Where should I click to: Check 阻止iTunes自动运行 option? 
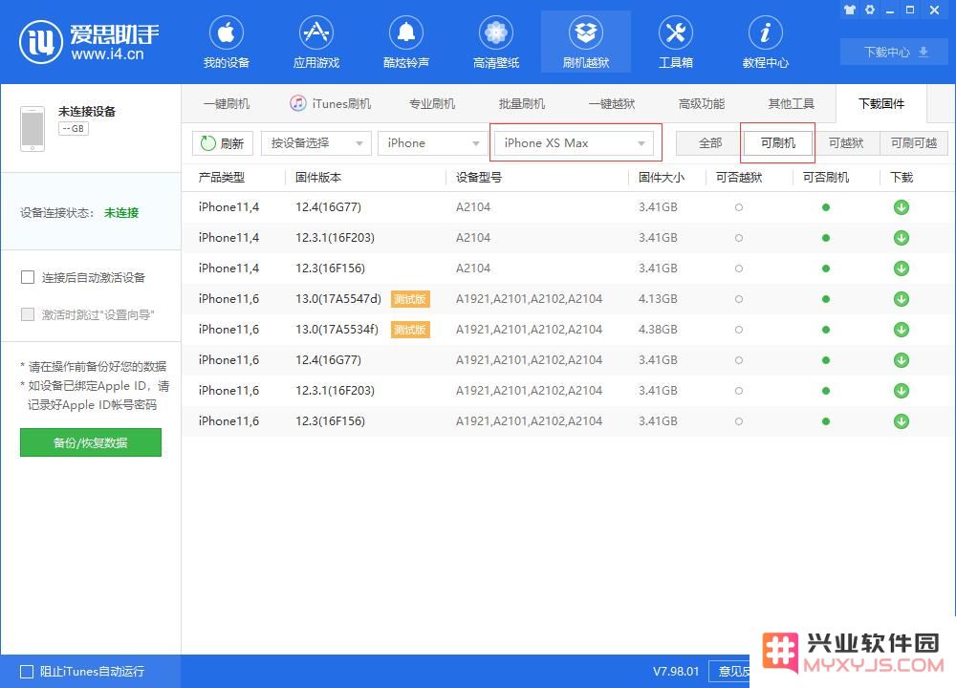coord(27,672)
